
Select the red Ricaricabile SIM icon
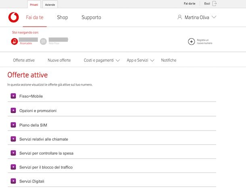click(15, 42)
